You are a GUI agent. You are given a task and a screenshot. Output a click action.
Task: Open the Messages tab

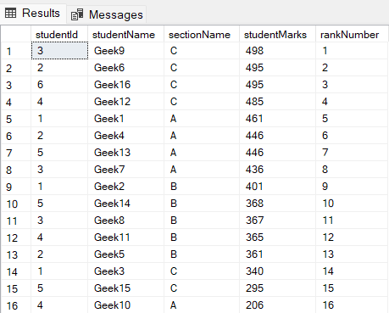point(107,14)
